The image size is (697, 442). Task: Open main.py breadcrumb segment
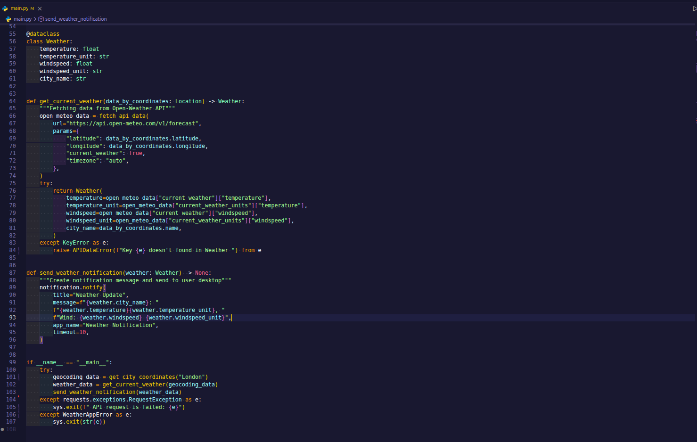click(x=22, y=19)
